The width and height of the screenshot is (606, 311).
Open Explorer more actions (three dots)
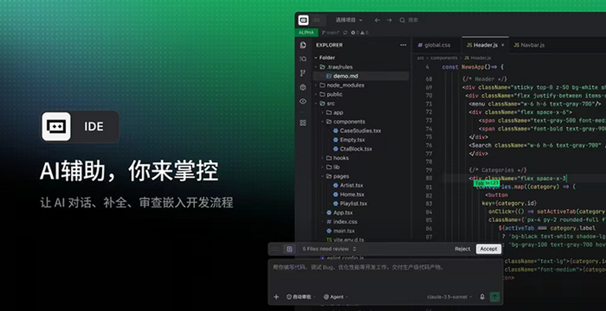[403, 45]
